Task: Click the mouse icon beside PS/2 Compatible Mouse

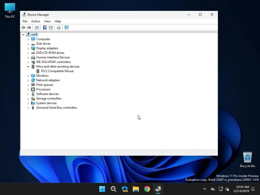Action: coord(38,71)
